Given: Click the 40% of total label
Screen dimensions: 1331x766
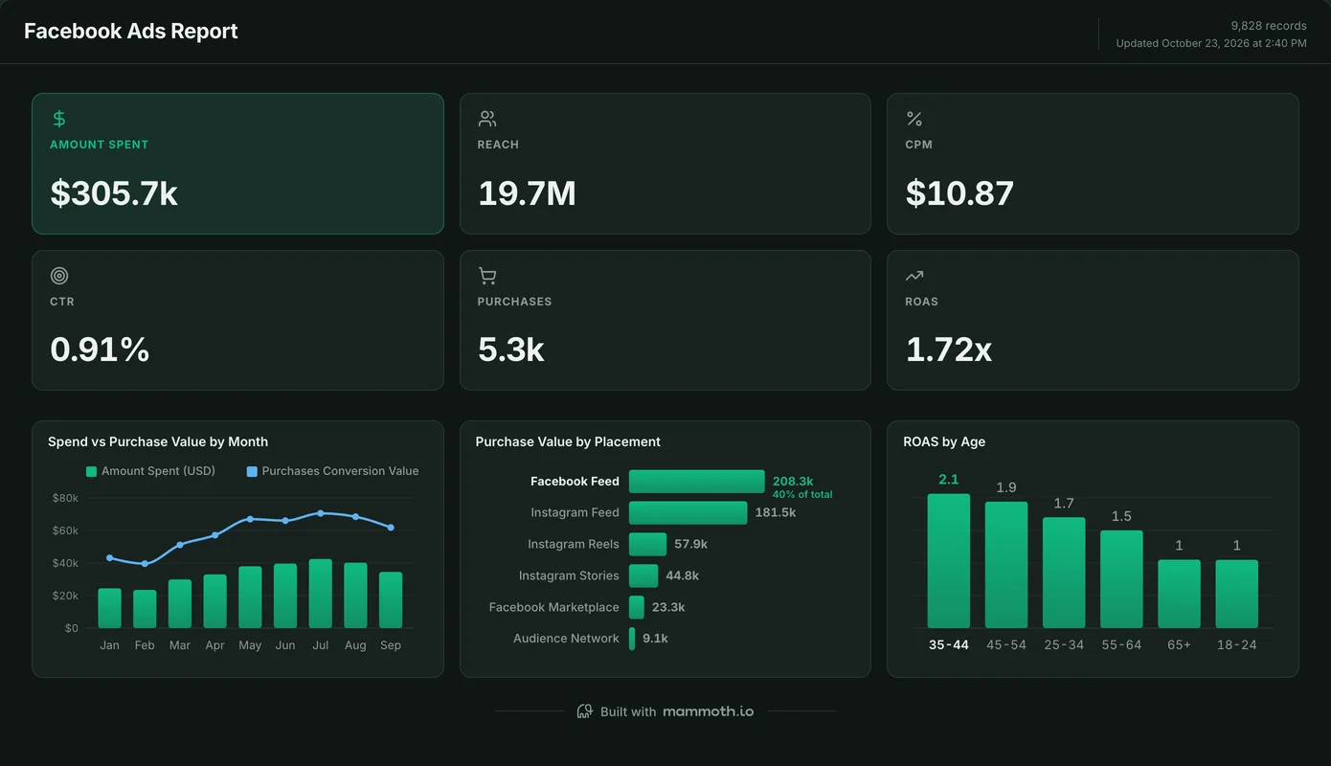Looking at the screenshot, I should (x=802, y=495).
